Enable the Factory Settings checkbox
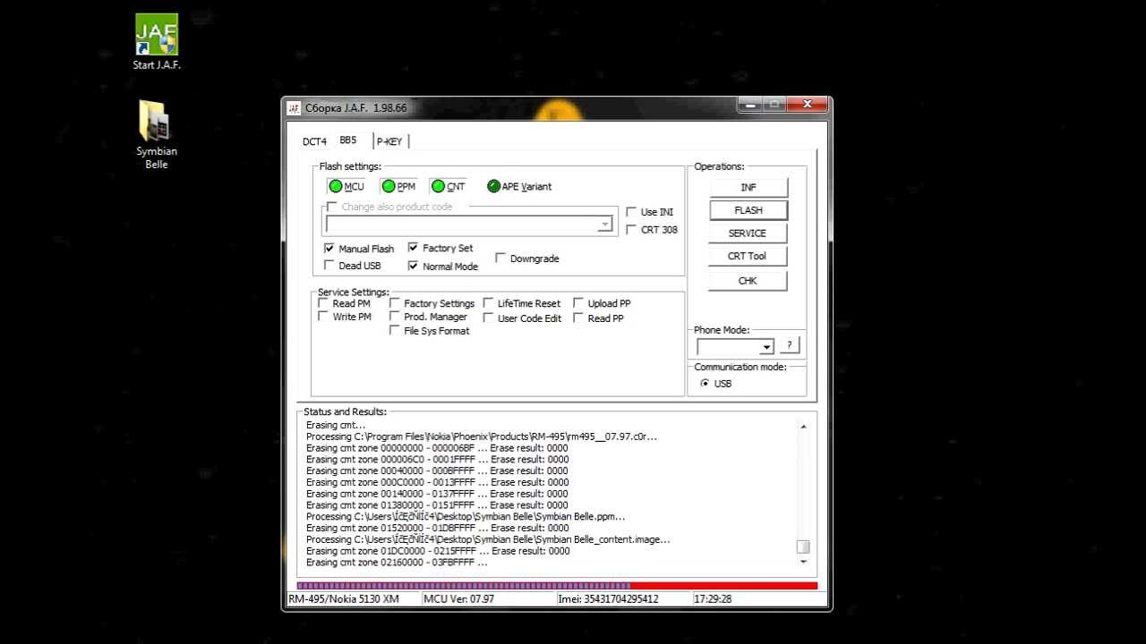 395,303
